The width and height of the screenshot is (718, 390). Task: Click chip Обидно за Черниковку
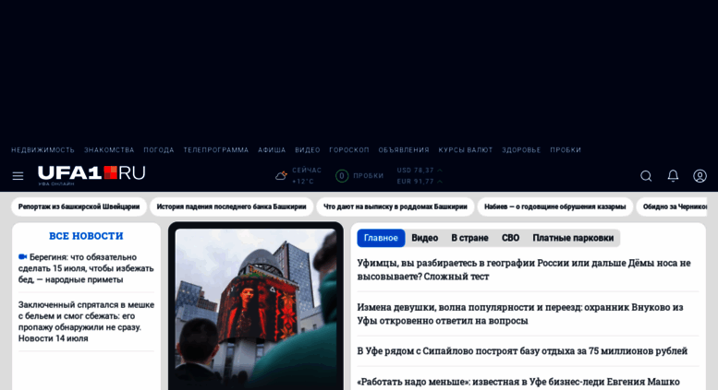(x=674, y=207)
